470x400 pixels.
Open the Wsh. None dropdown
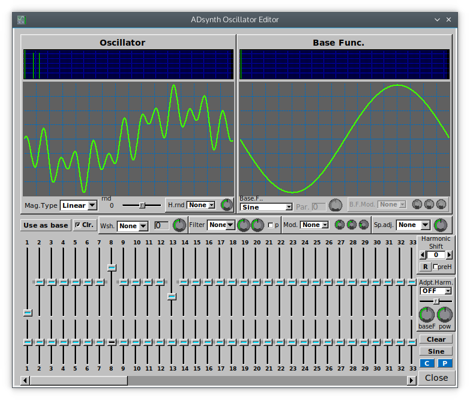click(x=133, y=226)
